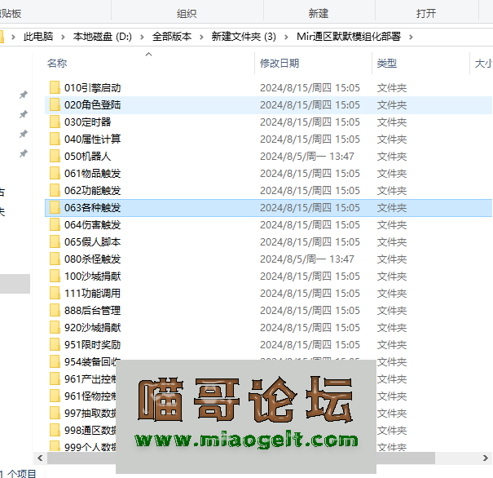Click the 100沙城捐献 folder name
The height and width of the screenshot is (478, 493).
pos(92,277)
